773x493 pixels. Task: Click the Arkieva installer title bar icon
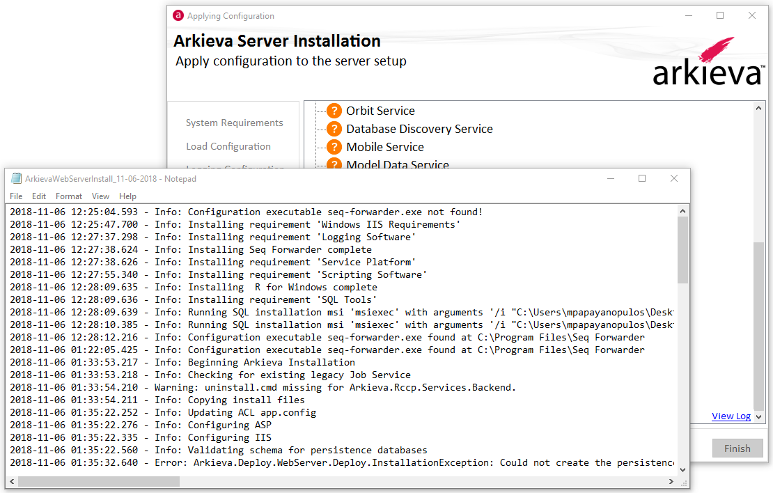pyautogui.click(x=178, y=16)
